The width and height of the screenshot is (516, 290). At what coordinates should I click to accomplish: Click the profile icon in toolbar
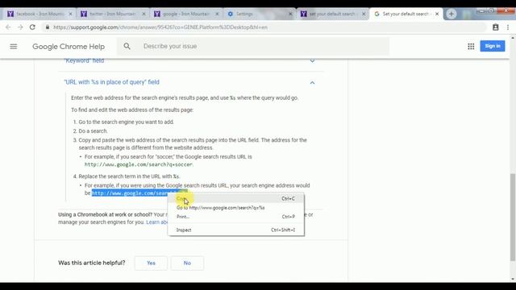(x=496, y=27)
